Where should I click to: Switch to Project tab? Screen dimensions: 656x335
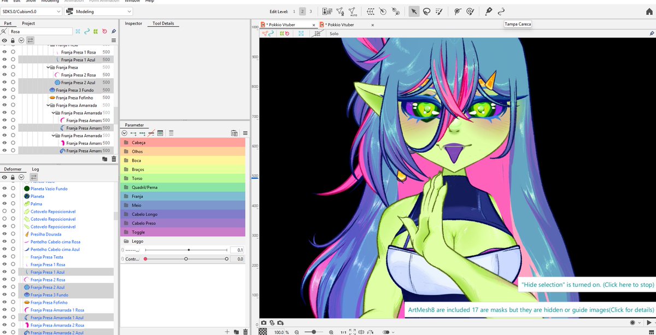click(28, 23)
